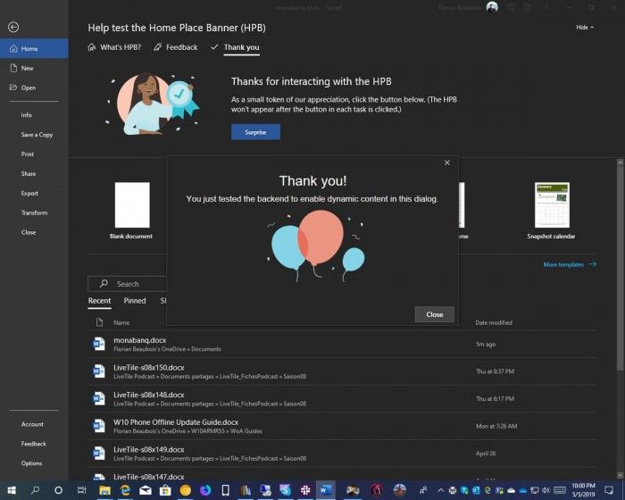Open LiveTile-s08x149.docx

click(342, 454)
